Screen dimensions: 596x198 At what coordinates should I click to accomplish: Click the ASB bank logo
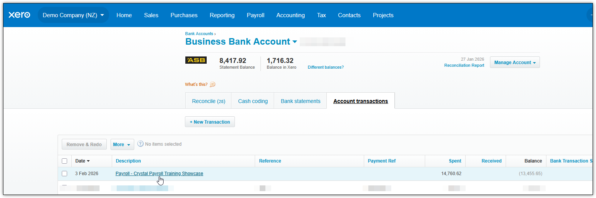(196, 60)
